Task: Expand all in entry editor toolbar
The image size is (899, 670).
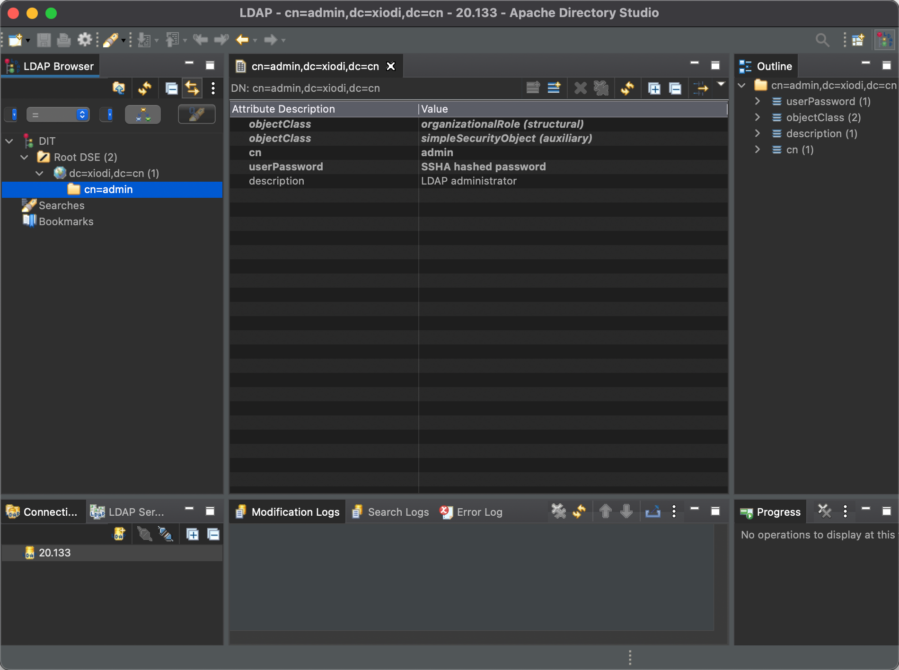Action: tap(654, 88)
